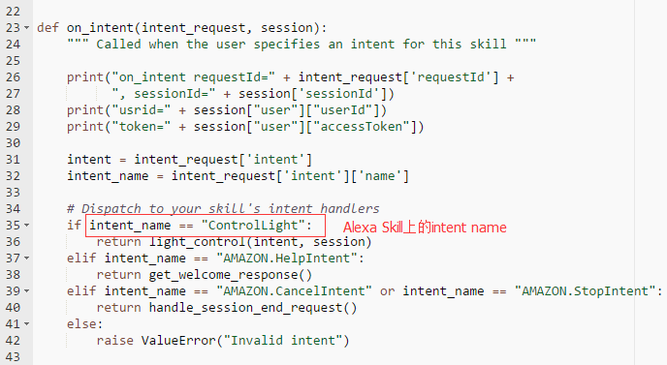Place cursor on "ControlLight" string

click(x=253, y=226)
